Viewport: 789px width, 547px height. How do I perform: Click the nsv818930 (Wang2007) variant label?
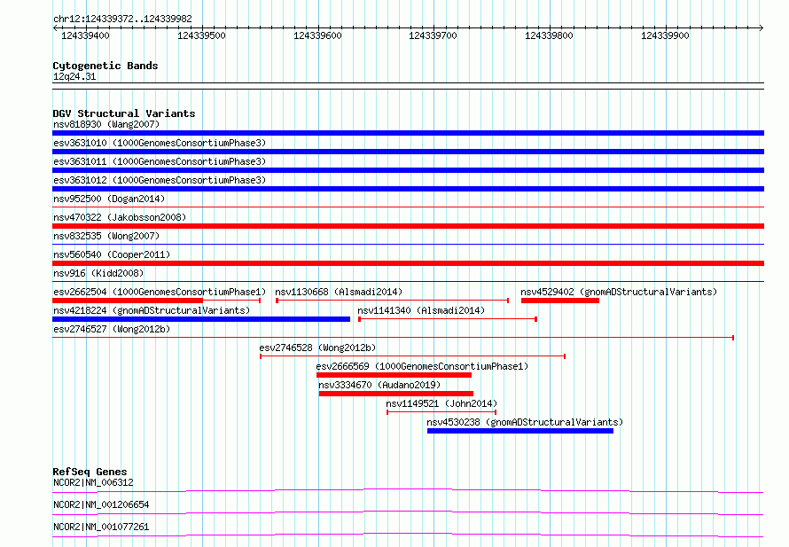(106, 124)
